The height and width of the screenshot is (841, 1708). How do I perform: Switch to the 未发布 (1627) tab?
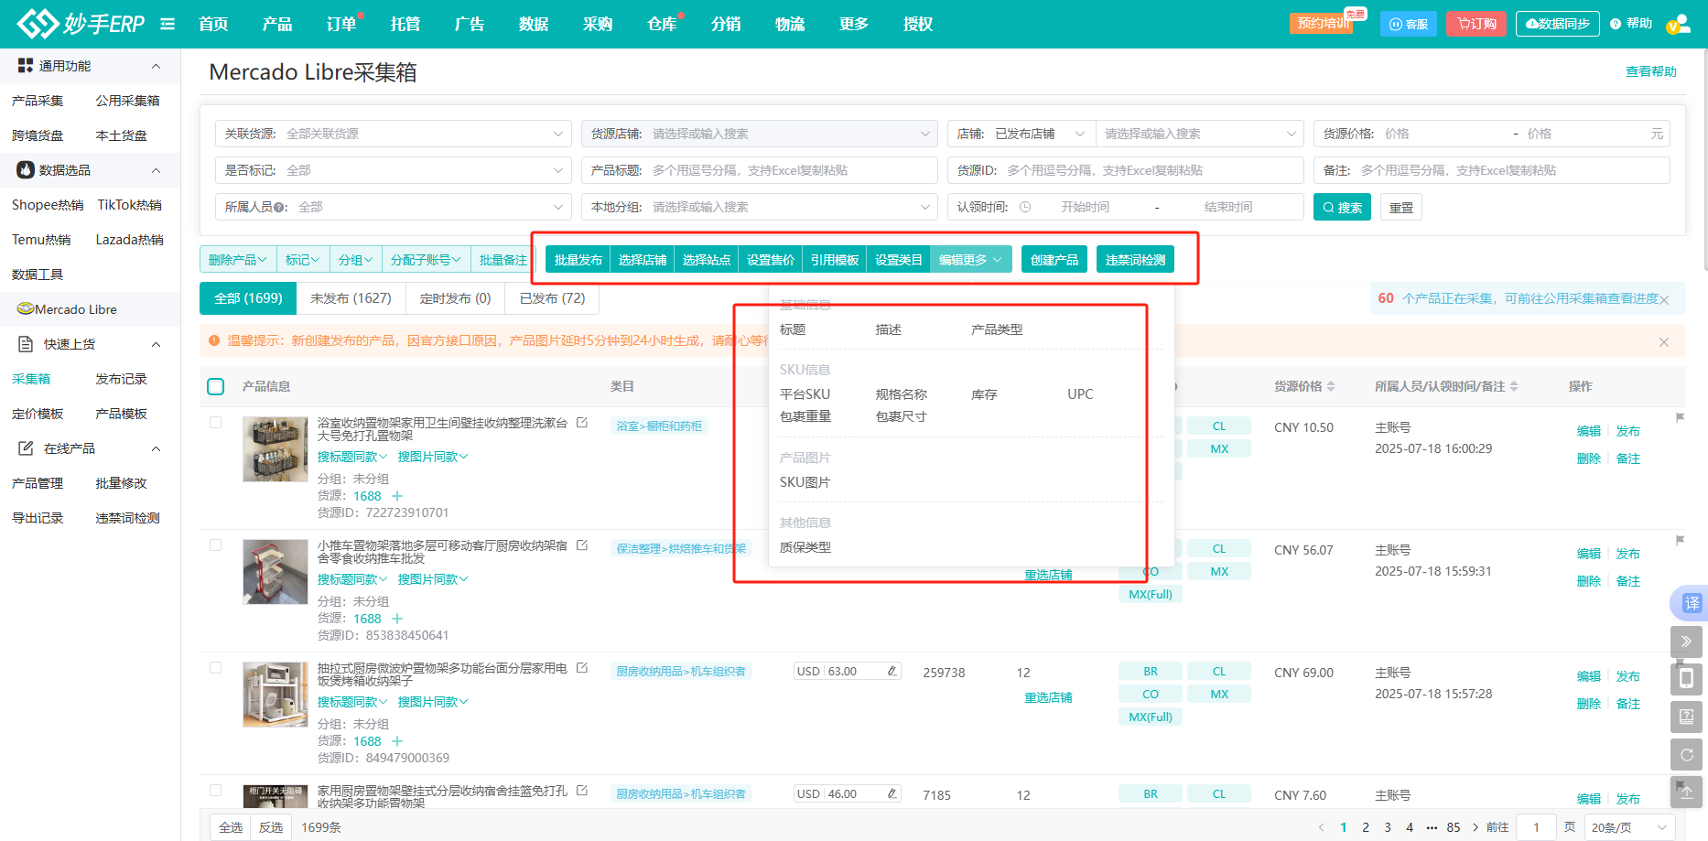[351, 298]
